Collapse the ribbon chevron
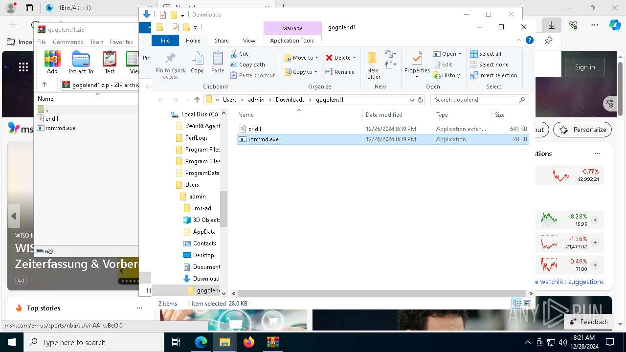The width and height of the screenshot is (626, 352). [519, 41]
